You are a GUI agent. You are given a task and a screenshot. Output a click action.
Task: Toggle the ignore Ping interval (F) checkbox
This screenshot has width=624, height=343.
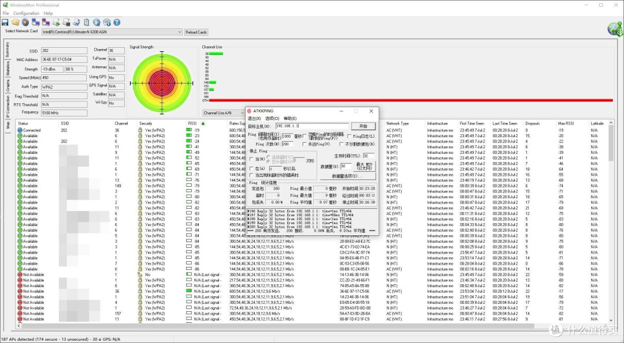[x=305, y=136]
